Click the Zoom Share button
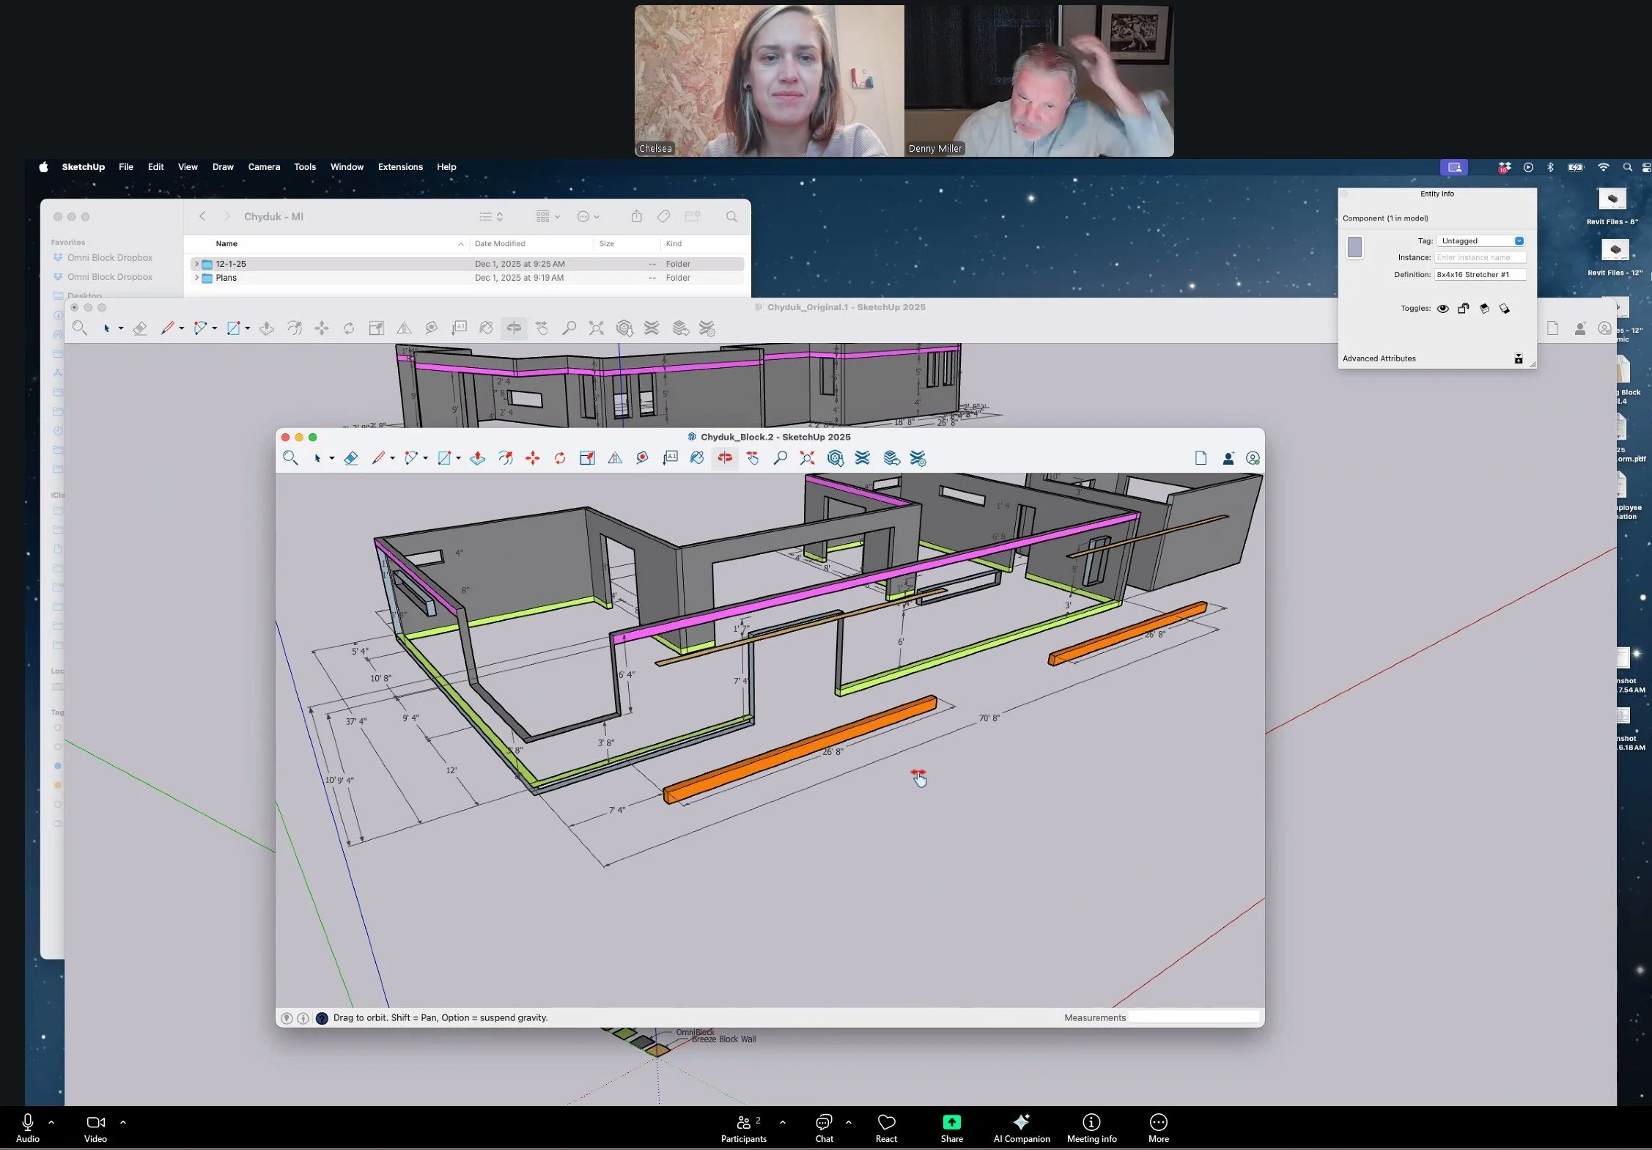1652x1150 pixels. tap(951, 1127)
